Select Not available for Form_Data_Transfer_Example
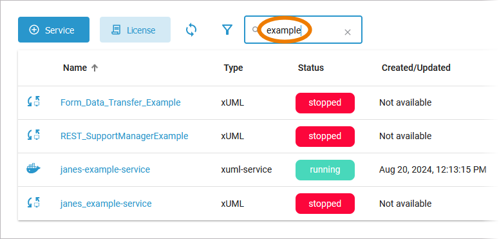 [x=406, y=102]
